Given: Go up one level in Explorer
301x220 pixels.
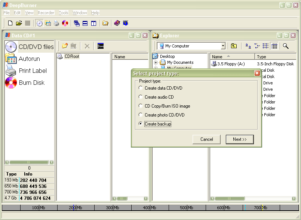Looking at the screenshot, I should pos(234,46).
